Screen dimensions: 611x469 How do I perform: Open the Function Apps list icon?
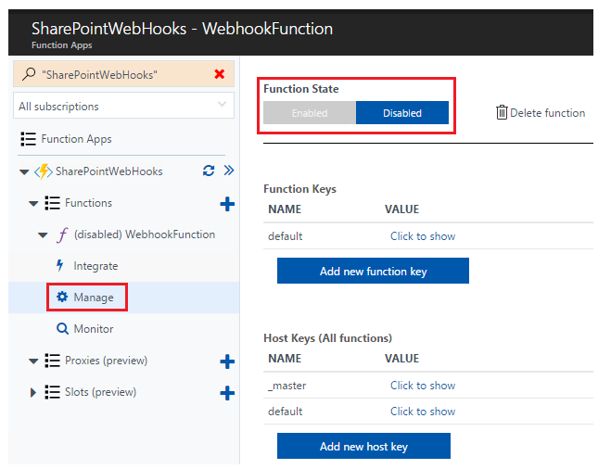click(28, 139)
